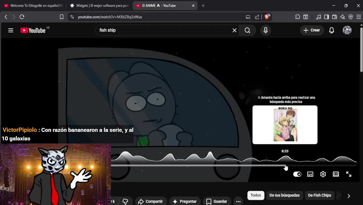This screenshot has height=205, width=363.
Task: Open the YouTube guide hamburger menu
Action: tap(11, 30)
